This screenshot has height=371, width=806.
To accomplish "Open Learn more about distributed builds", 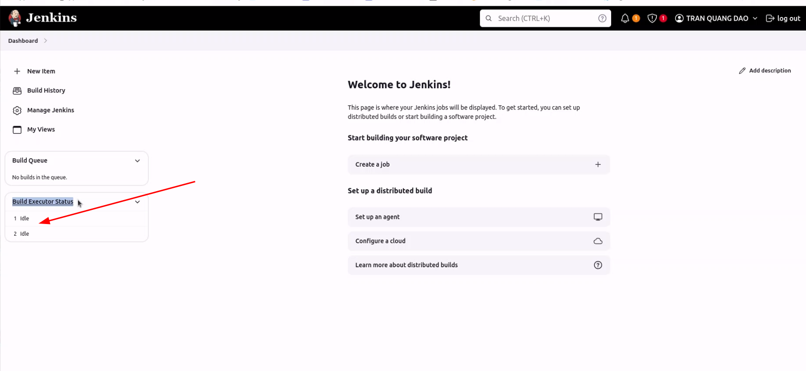I will [479, 265].
